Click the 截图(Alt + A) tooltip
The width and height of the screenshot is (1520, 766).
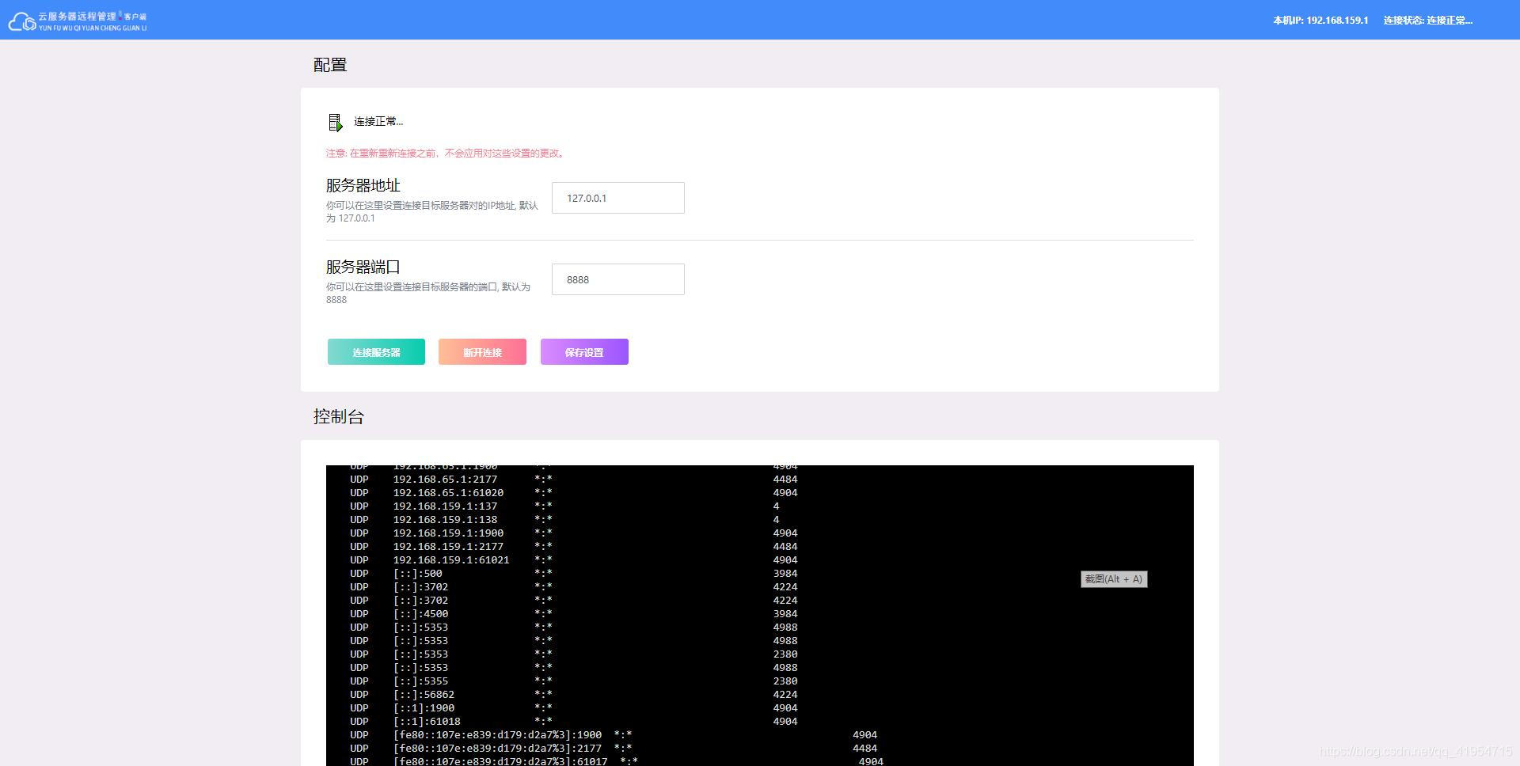pyautogui.click(x=1113, y=579)
